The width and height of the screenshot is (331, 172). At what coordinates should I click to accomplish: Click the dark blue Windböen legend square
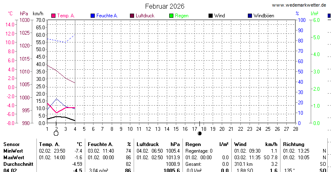249,16
